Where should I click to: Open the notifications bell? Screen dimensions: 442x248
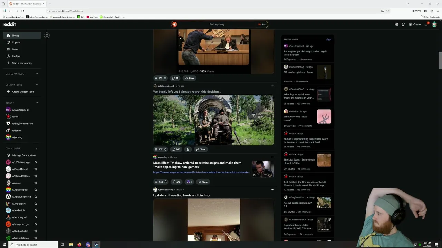point(426,24)
